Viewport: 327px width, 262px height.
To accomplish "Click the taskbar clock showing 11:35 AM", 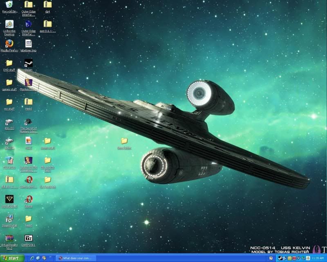I will click(318, 258).
